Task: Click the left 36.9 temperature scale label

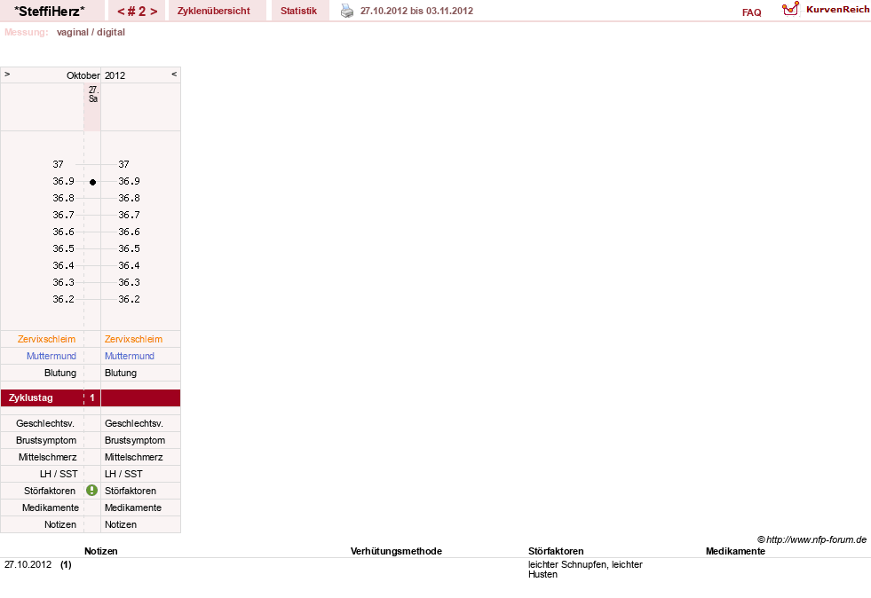Action: [63, 181]
